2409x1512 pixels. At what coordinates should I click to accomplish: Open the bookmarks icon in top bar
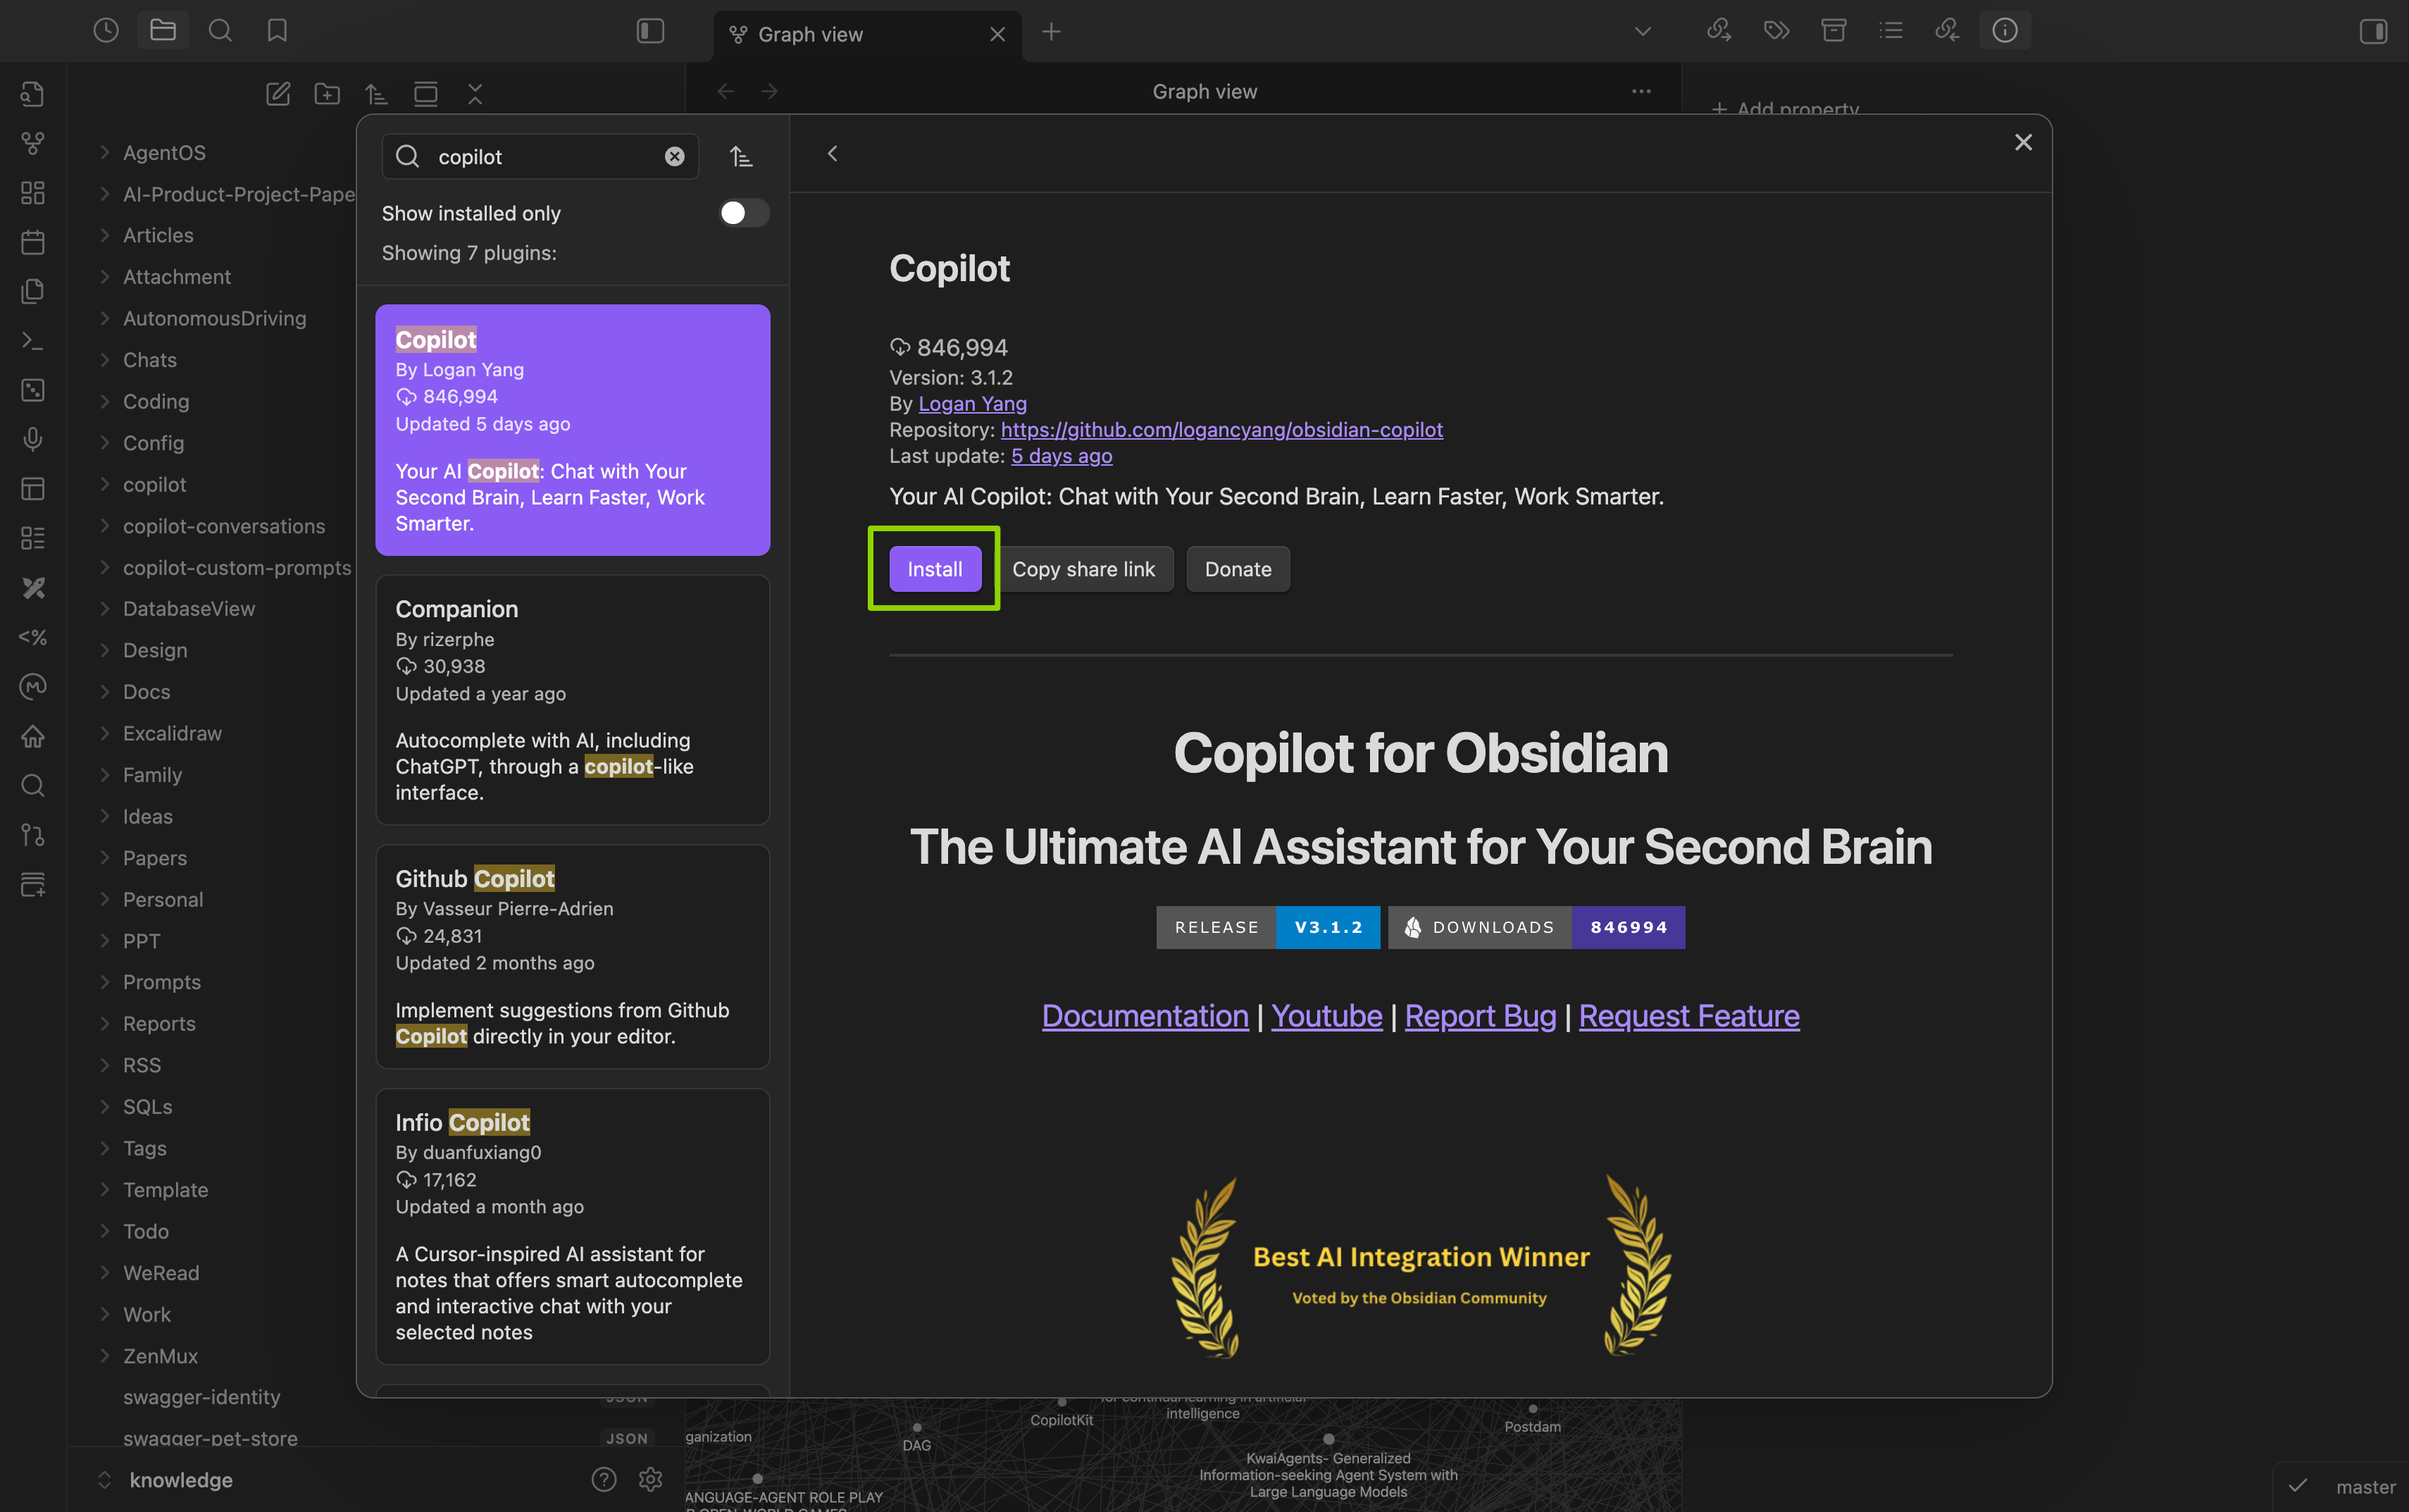(x=277, y=31)
